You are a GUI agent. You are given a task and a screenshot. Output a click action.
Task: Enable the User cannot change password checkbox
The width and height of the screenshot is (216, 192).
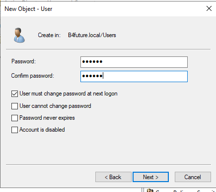point(14,106)
